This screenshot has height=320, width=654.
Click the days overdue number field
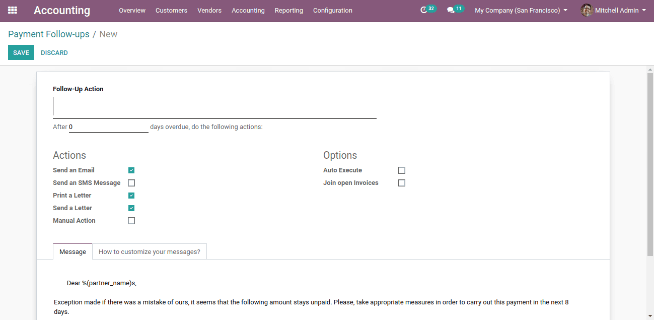[x=109, y=127]
